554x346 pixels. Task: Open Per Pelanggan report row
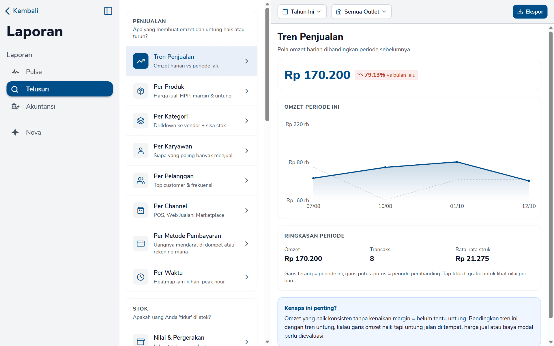click(x=192, y=180)
